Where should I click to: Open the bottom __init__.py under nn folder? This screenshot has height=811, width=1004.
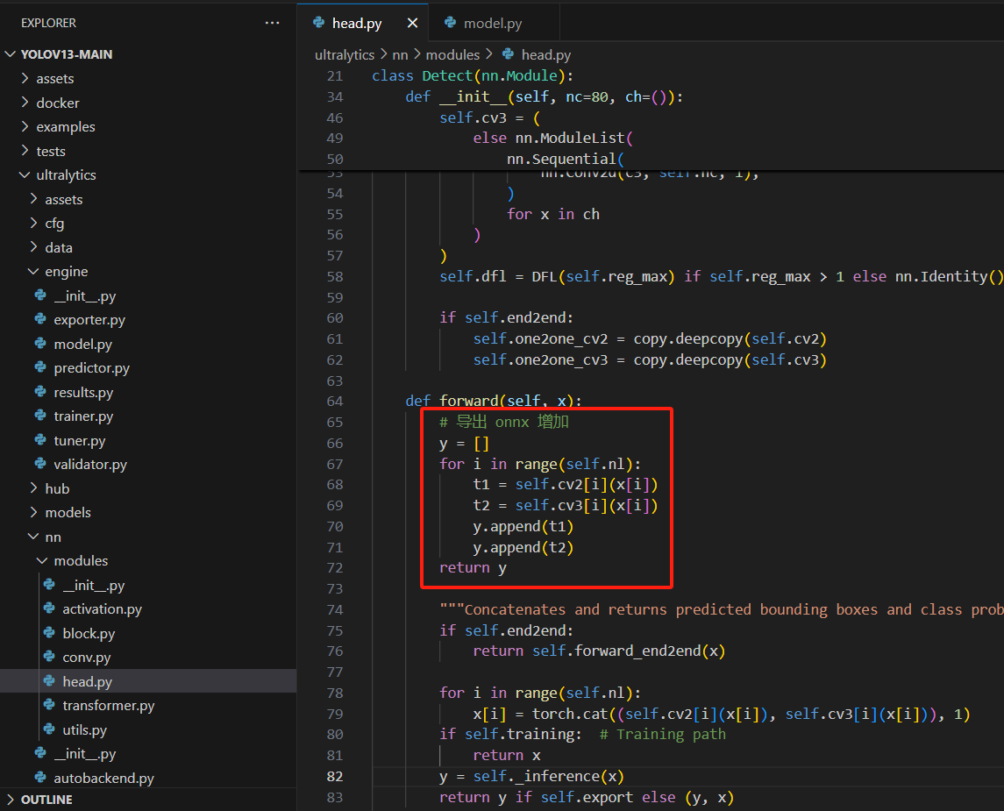click(84, 753)
